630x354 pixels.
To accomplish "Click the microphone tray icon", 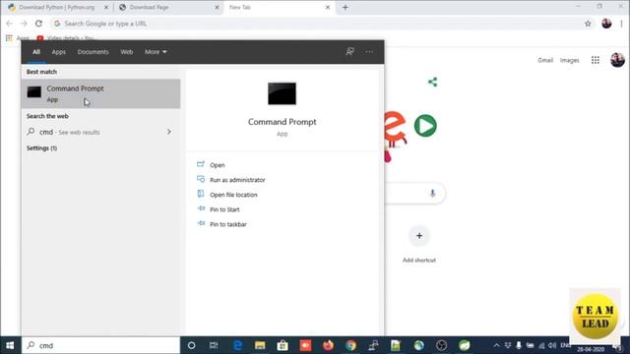I will 519,345.
